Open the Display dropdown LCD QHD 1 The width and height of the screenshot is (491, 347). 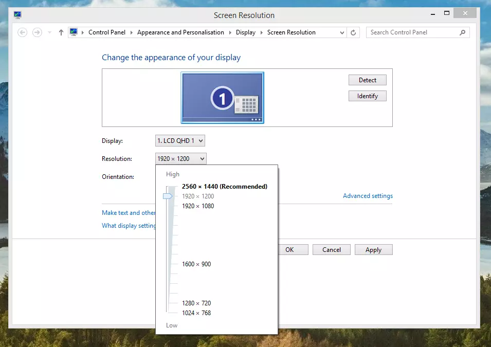[x=180, y=141]
